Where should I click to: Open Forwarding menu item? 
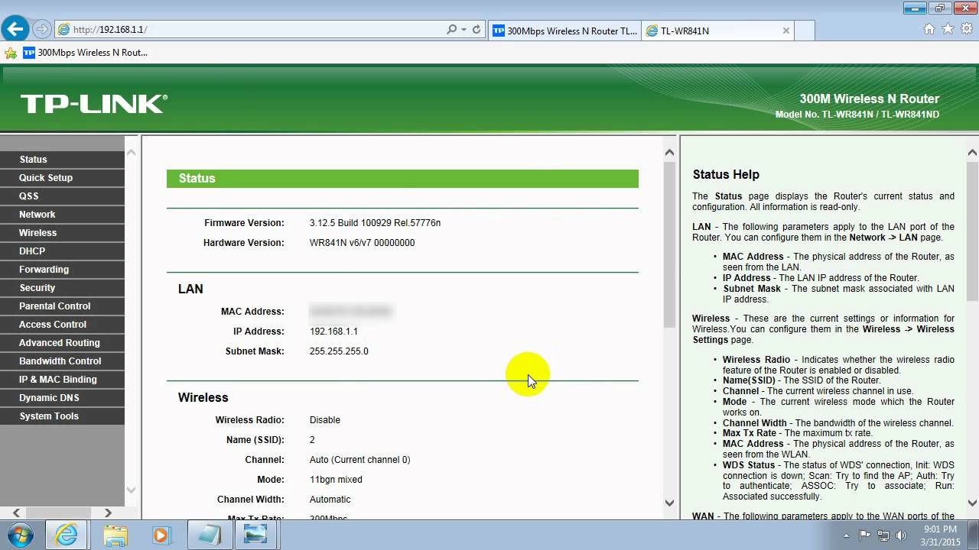[x=62, y=269]
